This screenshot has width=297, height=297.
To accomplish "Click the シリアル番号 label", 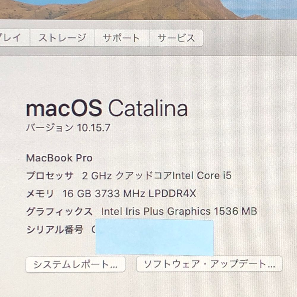I will [x=55, y=230].
